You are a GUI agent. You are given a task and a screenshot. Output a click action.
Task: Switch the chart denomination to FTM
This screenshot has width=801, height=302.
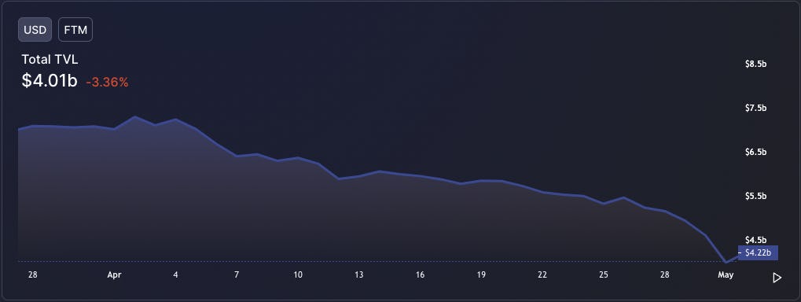pos(75,30)
